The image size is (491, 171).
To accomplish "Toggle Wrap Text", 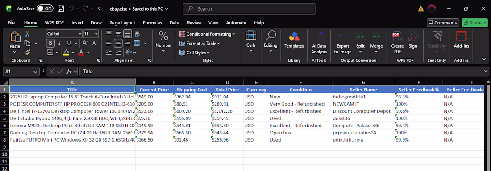I will 137,33.
